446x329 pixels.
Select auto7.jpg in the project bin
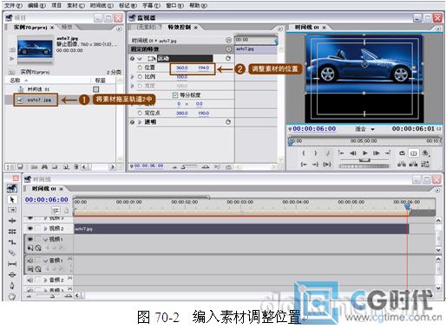pyautogui.click(x=36, y=100)
